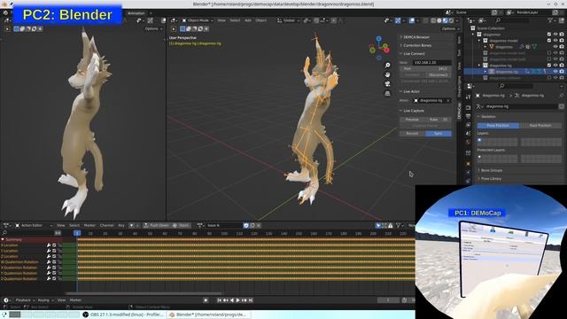Click the pan hand gizmo in viewport
This screenshot has width=567, height=319.
[x=387, y=74]
